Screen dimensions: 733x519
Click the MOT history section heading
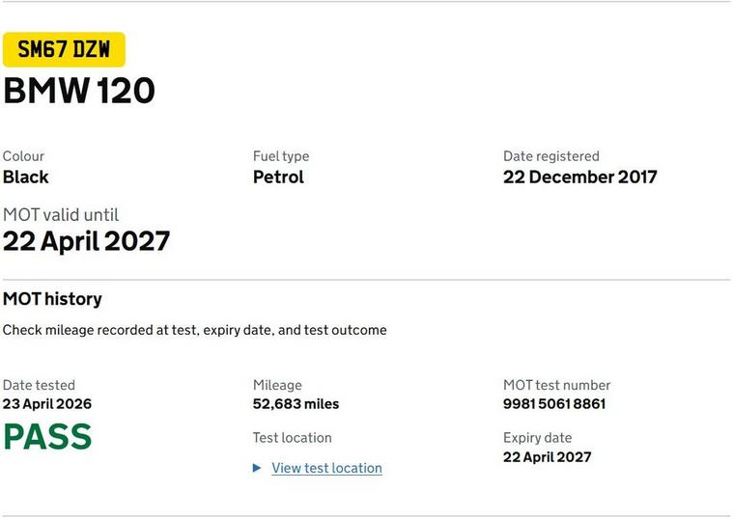[x=52, y=299]
